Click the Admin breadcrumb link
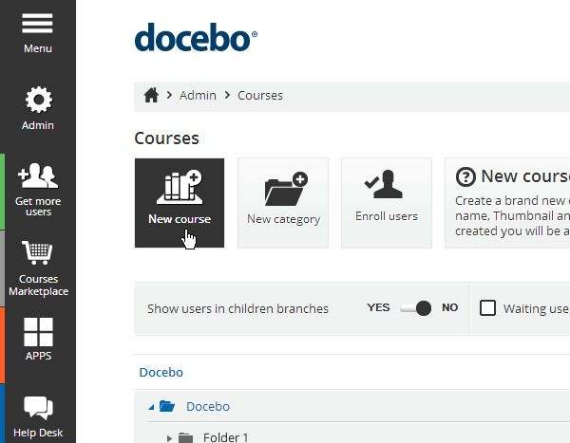The height and width of the screenshot is (443, 570). 198,96
